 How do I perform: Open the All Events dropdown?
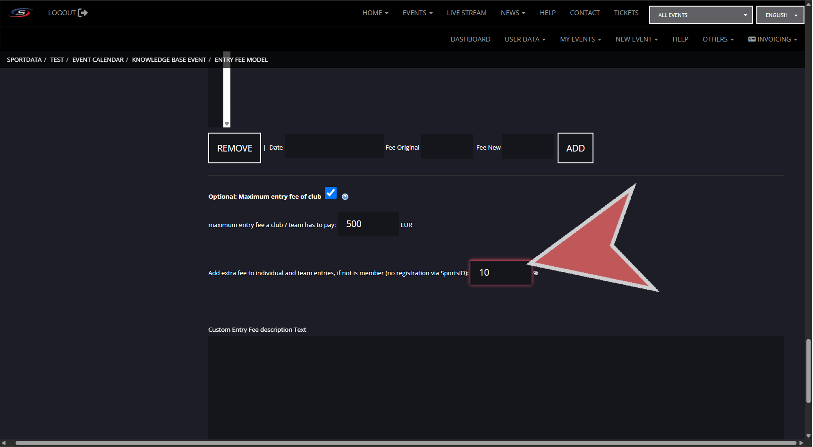point(701,15)
